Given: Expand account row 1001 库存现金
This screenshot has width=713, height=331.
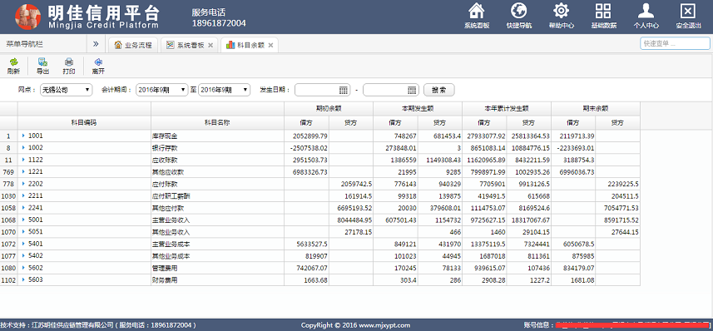Looking at the screenshot, I should tap(23, 136).
